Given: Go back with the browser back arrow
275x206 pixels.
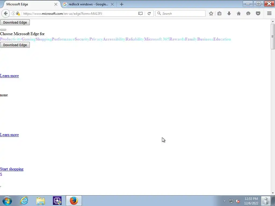Looking at the screenshot, I should [x=6, y=13].
